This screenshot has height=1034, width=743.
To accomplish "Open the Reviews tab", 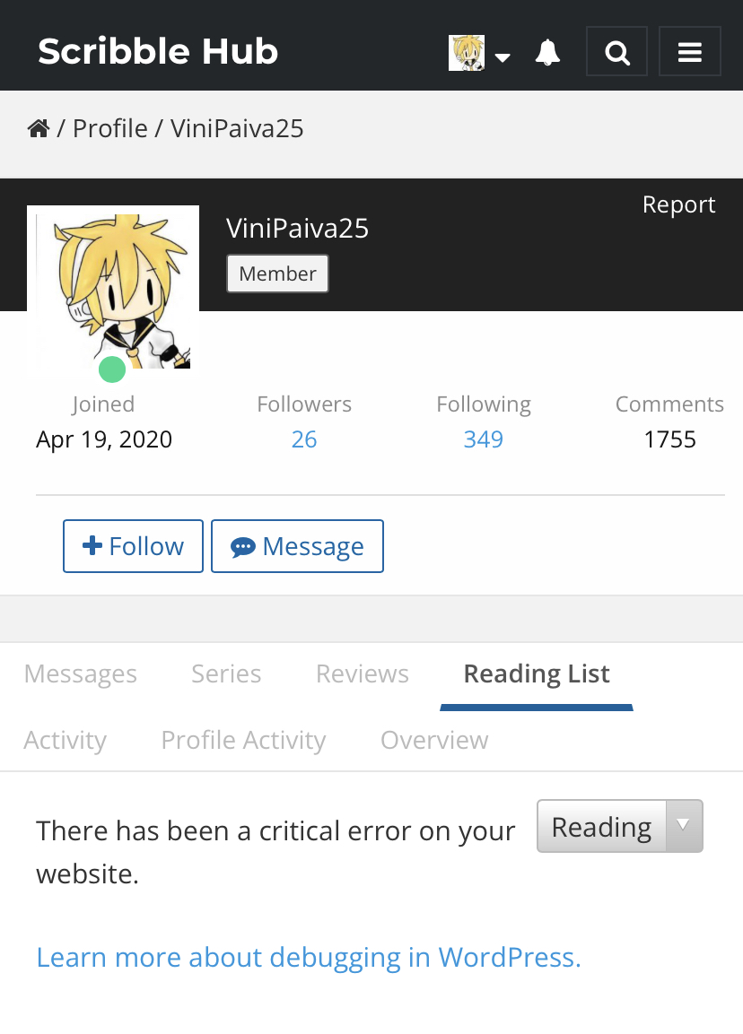I will coord(363,673).
